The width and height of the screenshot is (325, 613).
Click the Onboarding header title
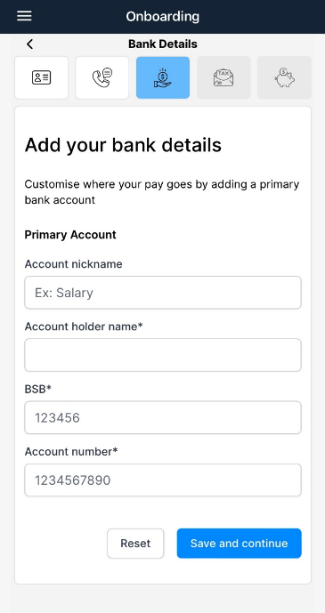point(163,16)
